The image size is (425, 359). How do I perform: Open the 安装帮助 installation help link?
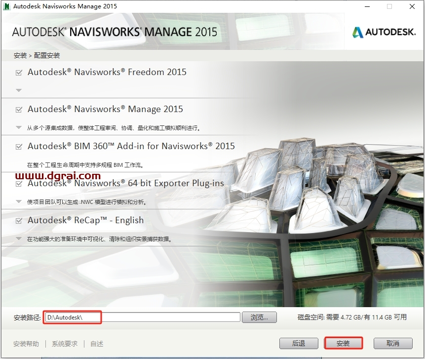coord(26,344)
